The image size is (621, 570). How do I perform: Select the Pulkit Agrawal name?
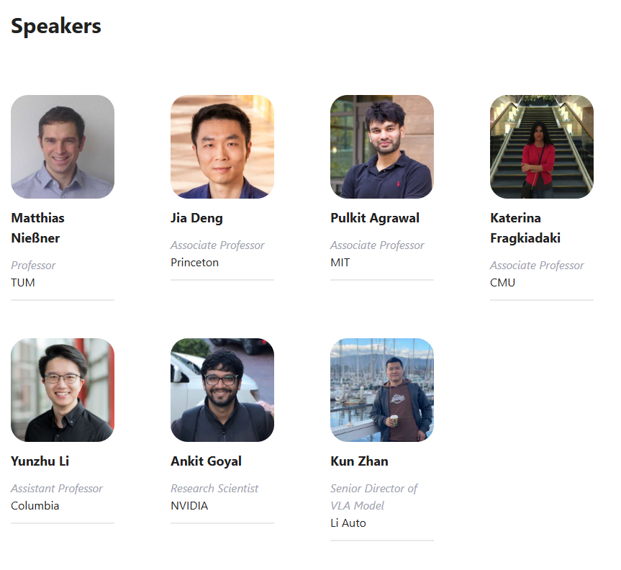(375, 217)
